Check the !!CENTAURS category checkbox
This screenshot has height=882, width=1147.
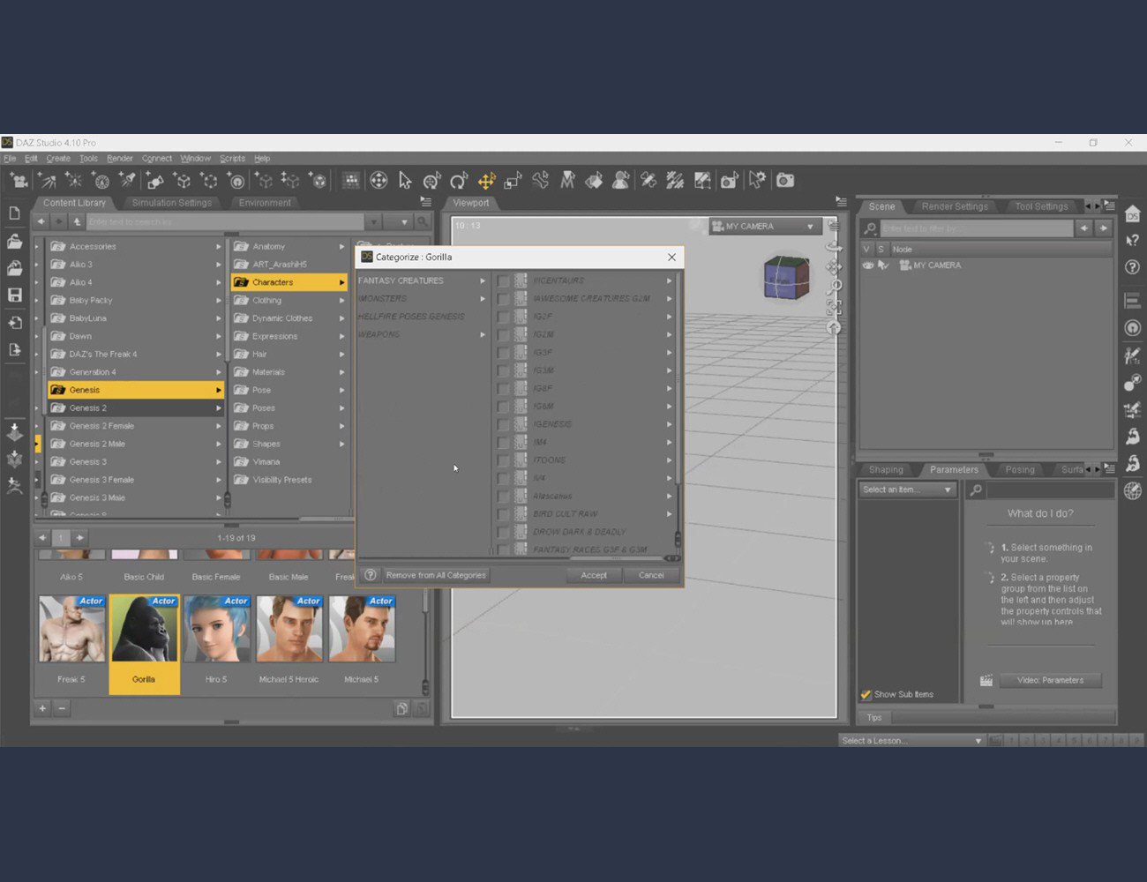[503, 280]
